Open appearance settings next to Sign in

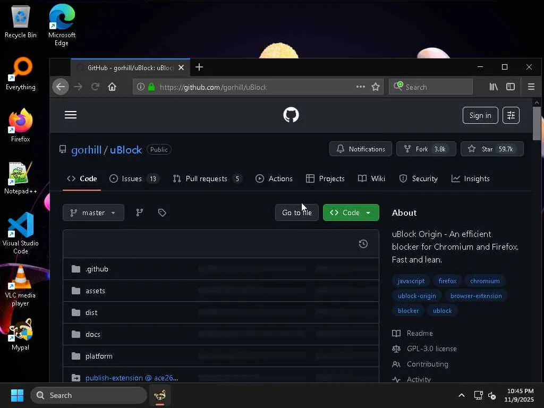tap(511, 115)
